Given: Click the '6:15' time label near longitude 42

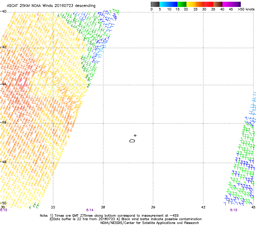Looking at the screenshot, I should click(234, 210).
